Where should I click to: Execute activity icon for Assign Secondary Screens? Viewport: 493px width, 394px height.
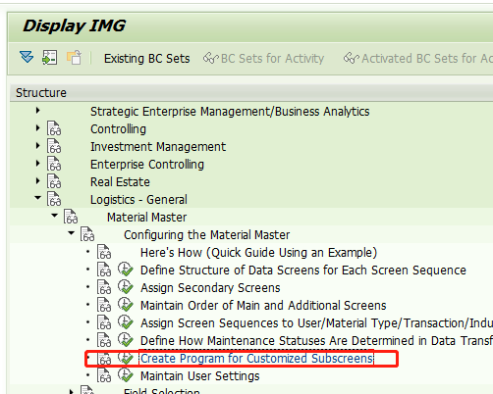(126, 287)
